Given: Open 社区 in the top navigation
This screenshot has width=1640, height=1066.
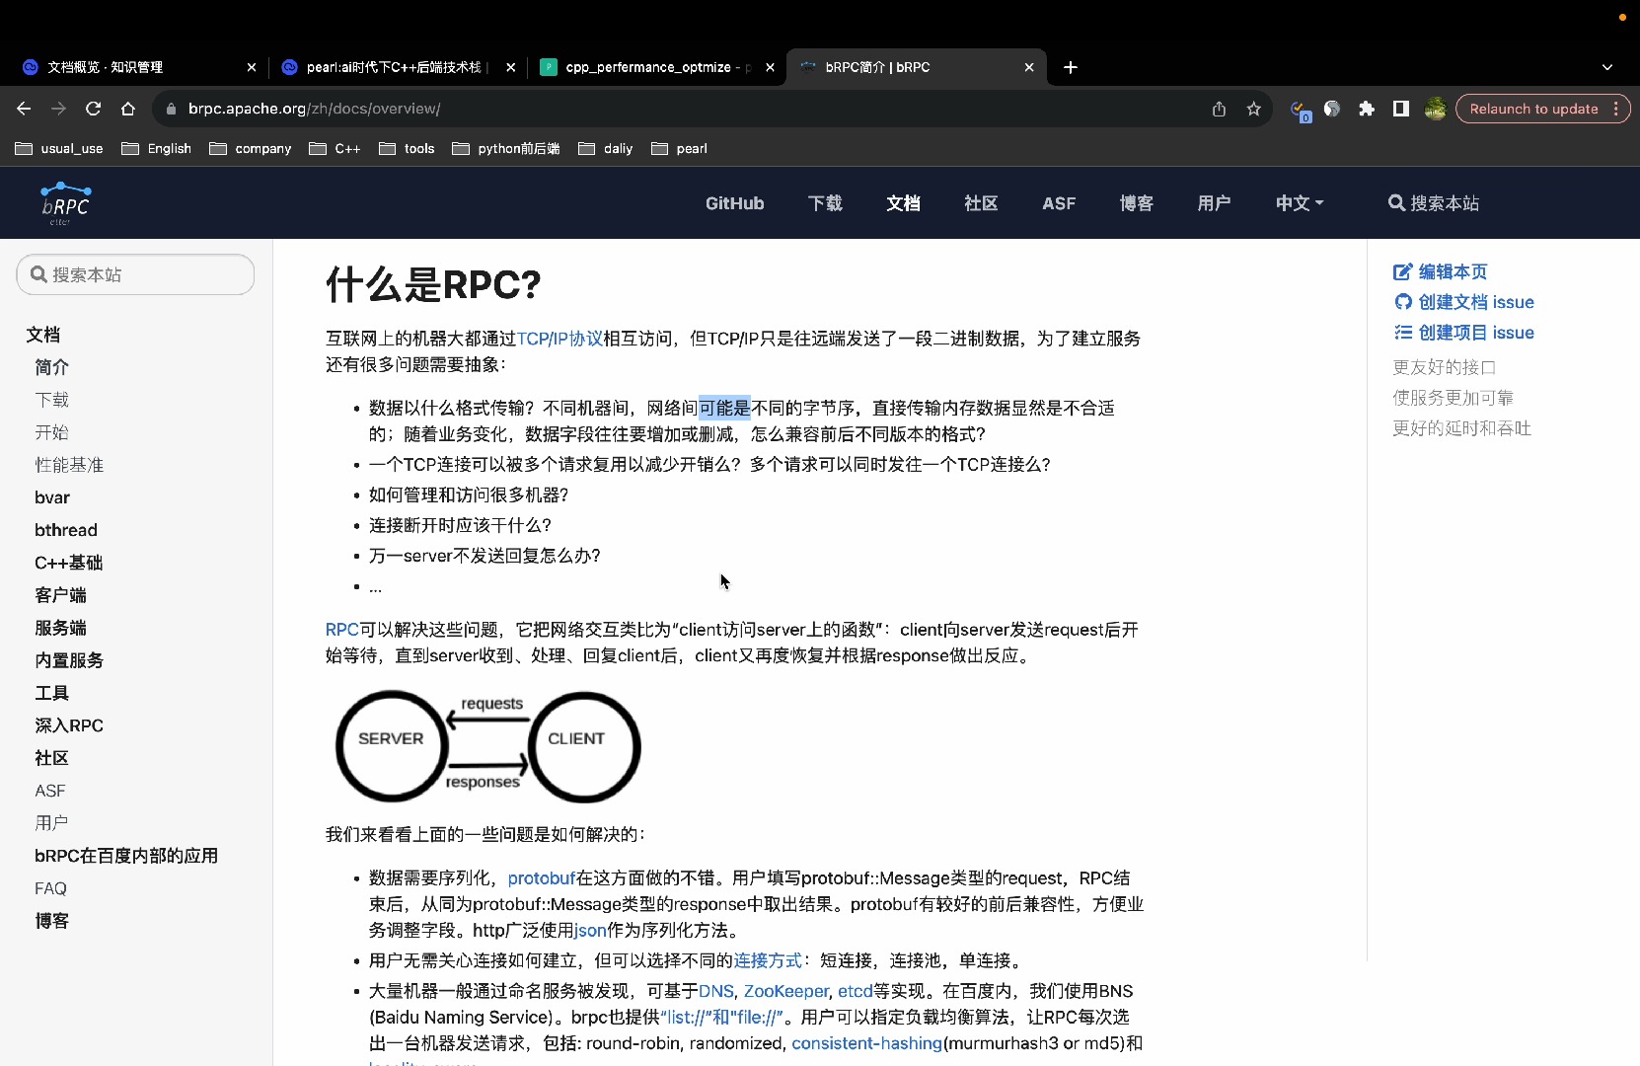Looking at the screenshot, I should (981, 203).
